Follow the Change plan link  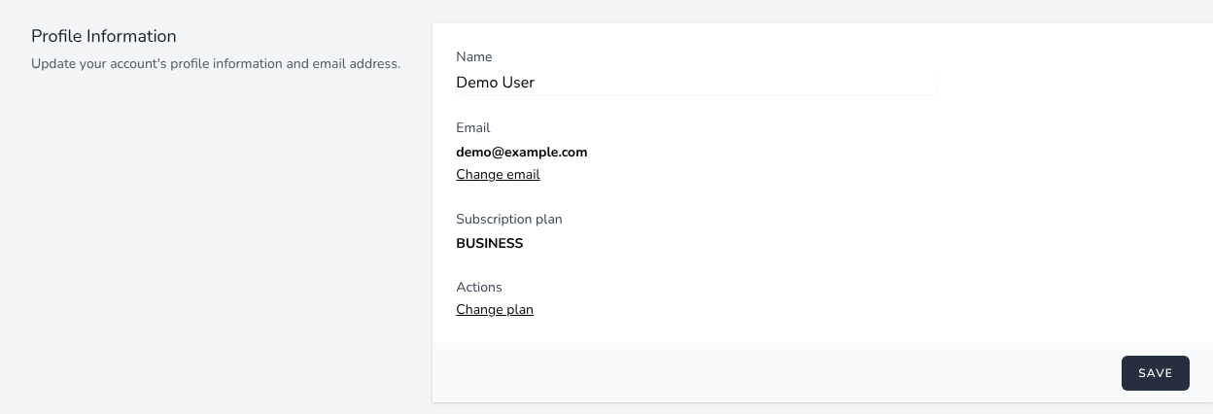click(x=495, y=310)
